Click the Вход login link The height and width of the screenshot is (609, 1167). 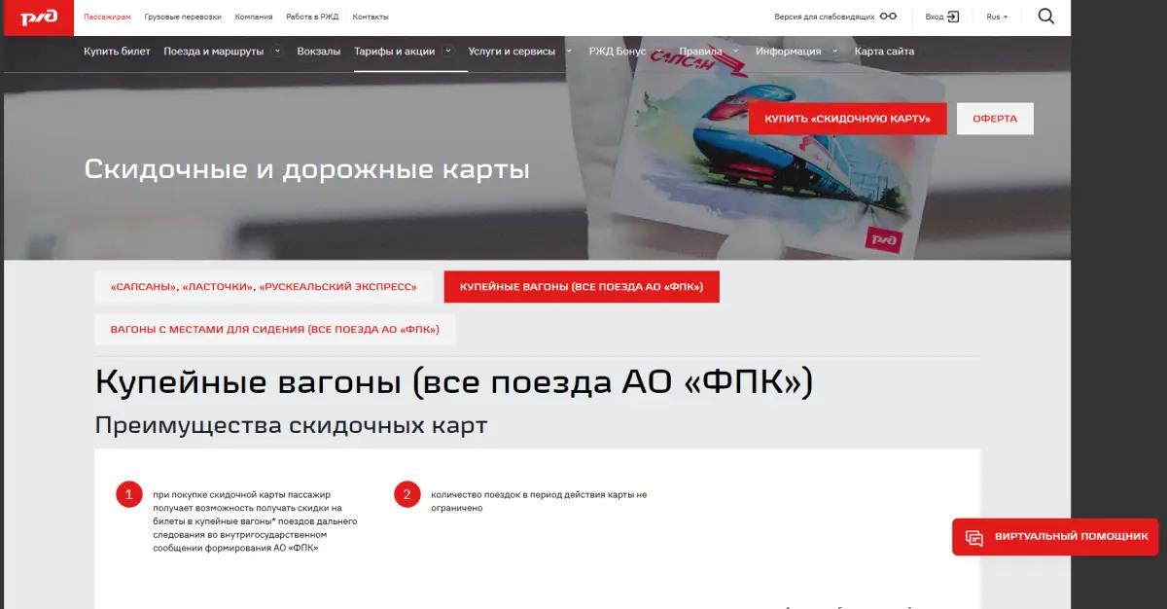tap(935, 18)
